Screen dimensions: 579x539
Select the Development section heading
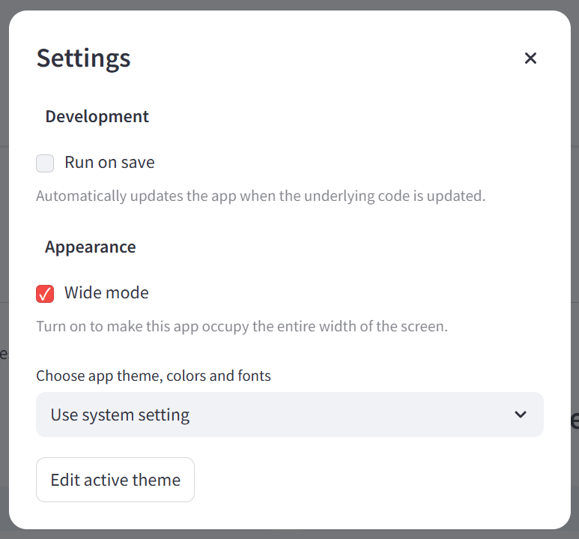(x=97, y=117)
